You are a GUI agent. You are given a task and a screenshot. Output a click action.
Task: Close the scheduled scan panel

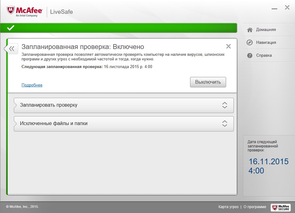tap(228, 46)
